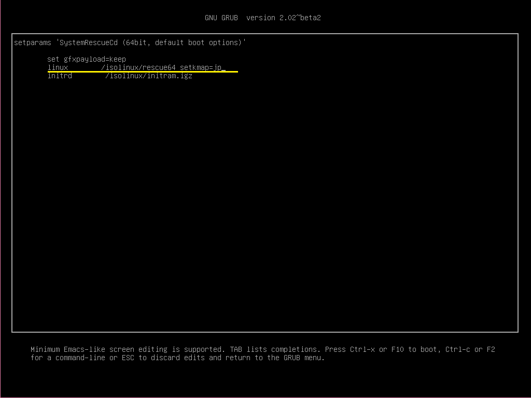Click the 'Minimum Emacs-like screen editing' help line

click(263, 349)
